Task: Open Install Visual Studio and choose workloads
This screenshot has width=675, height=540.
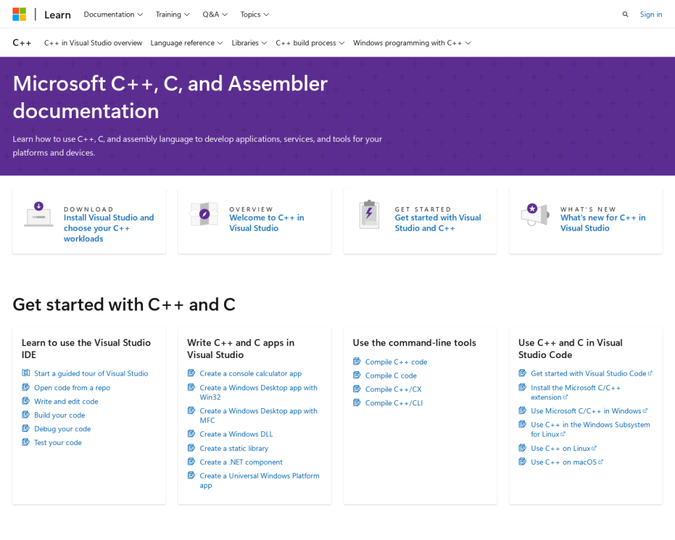Action: (109, 228)
